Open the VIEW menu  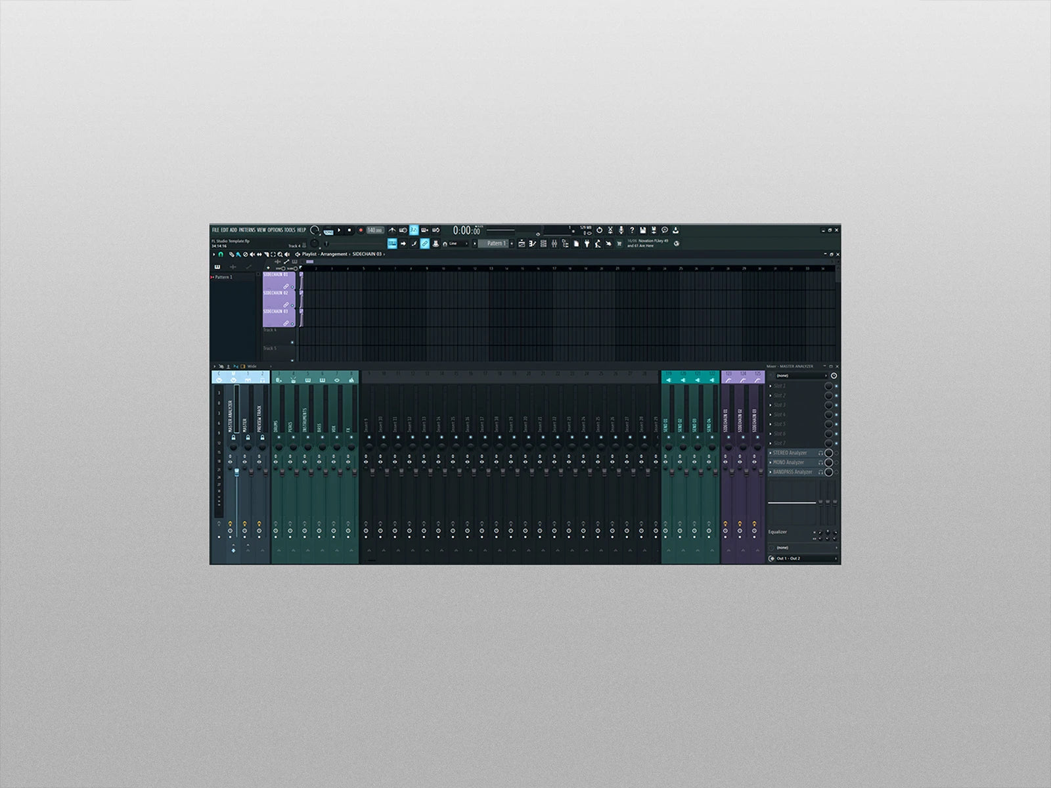(261, 230)
